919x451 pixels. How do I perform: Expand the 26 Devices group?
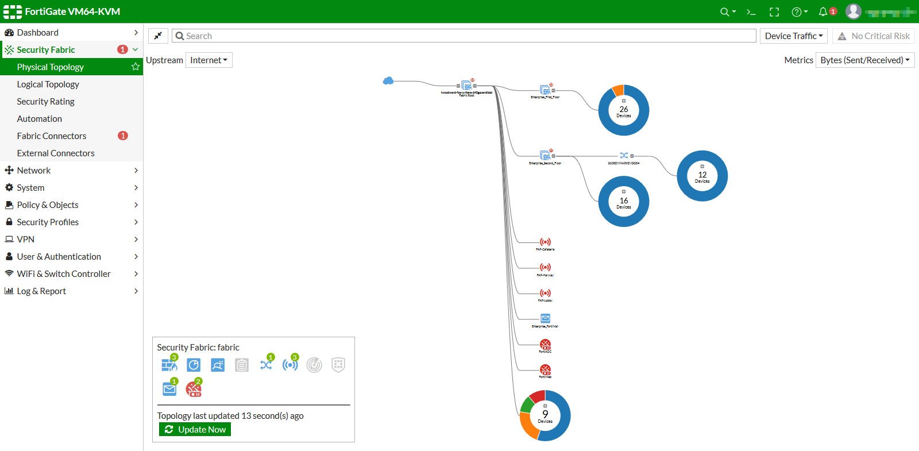click(624, 101)
